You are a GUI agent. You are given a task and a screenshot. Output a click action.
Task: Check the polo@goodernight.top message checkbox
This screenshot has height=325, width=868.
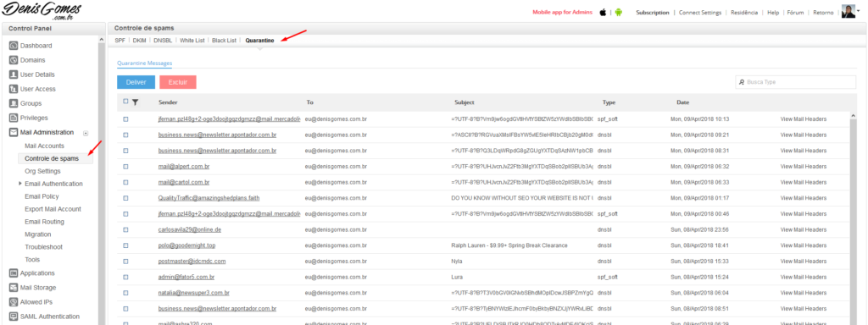(x=125, y=245)
